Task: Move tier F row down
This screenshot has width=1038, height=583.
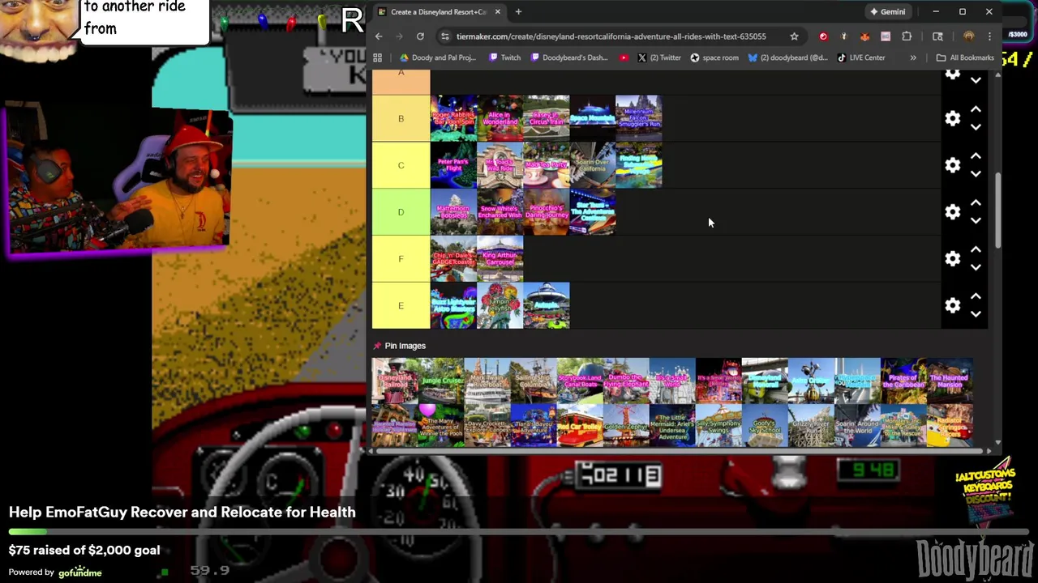Action: 976,268
